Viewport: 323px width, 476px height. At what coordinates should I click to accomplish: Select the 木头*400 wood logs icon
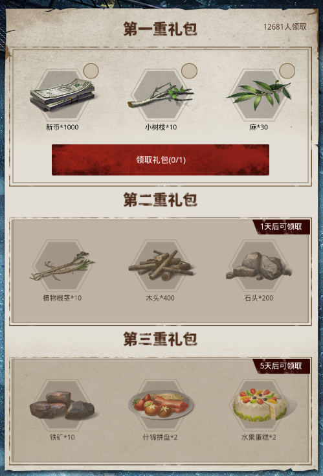(161, 265)
